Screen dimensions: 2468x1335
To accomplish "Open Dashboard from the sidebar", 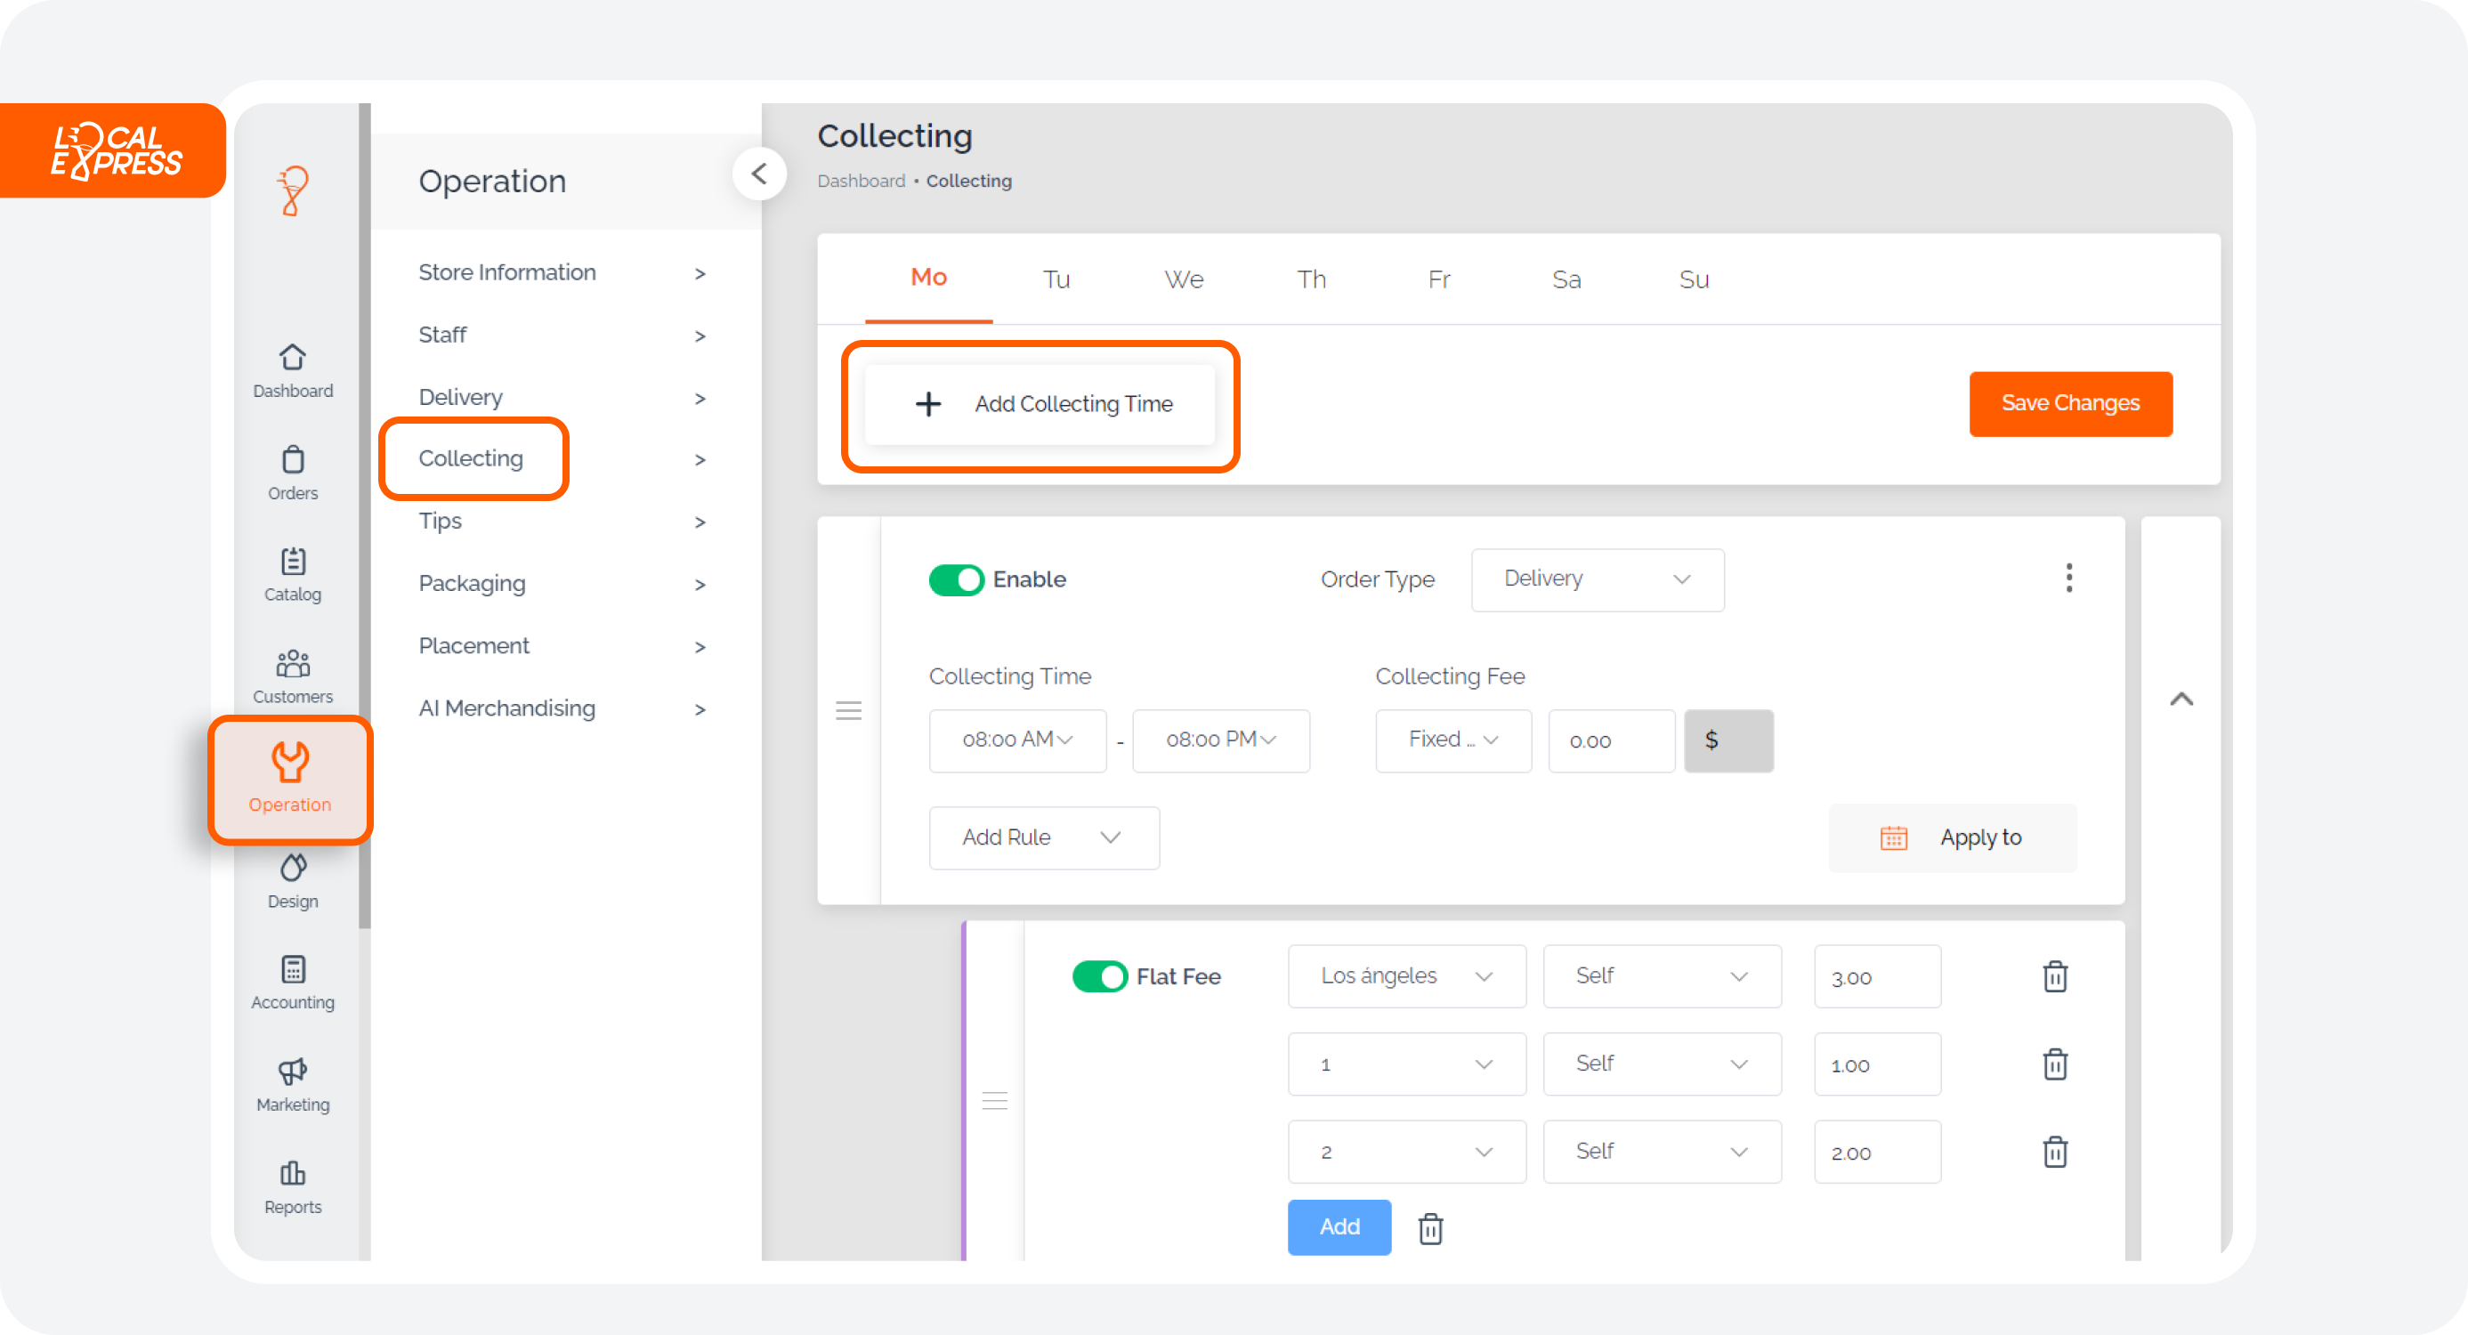I will coord(292,371).
